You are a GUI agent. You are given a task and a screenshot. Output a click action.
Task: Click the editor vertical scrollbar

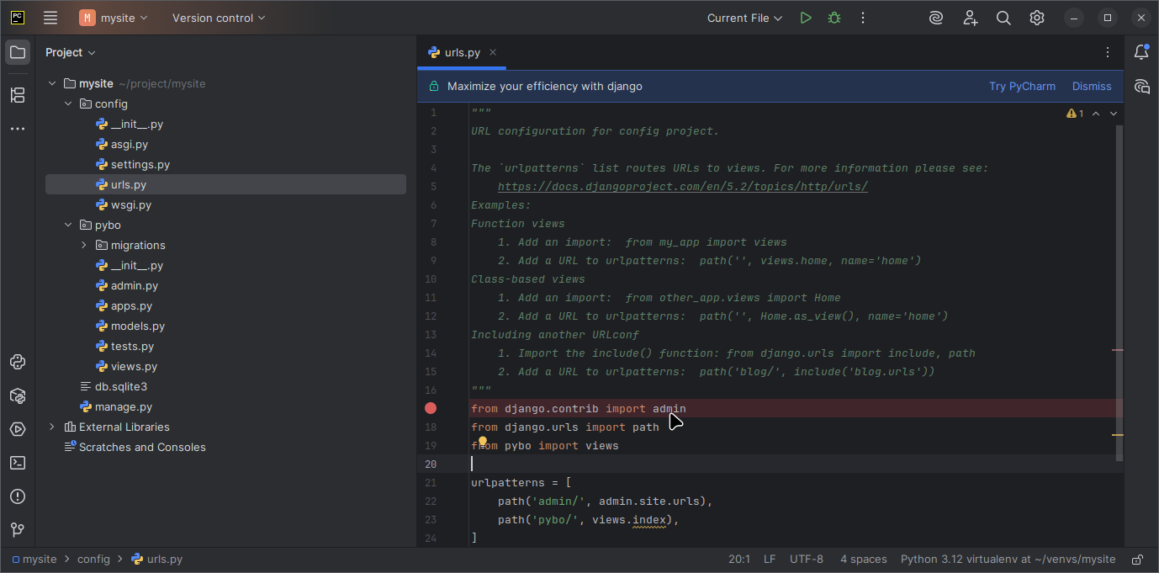(1119, 293)
